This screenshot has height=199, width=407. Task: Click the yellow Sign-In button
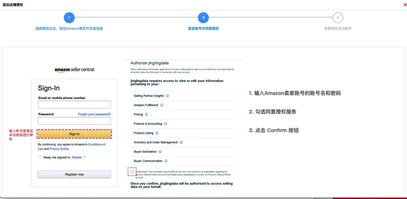click(x=74, y=134)
